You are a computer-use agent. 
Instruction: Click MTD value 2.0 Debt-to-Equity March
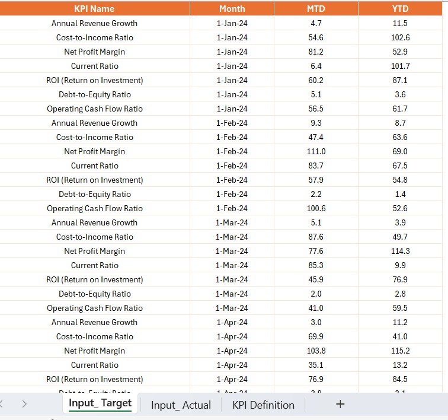coord(316,294)
